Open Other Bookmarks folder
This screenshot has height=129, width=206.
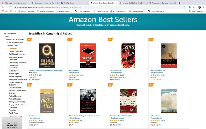pyautogui.click(x=197, y=11)
